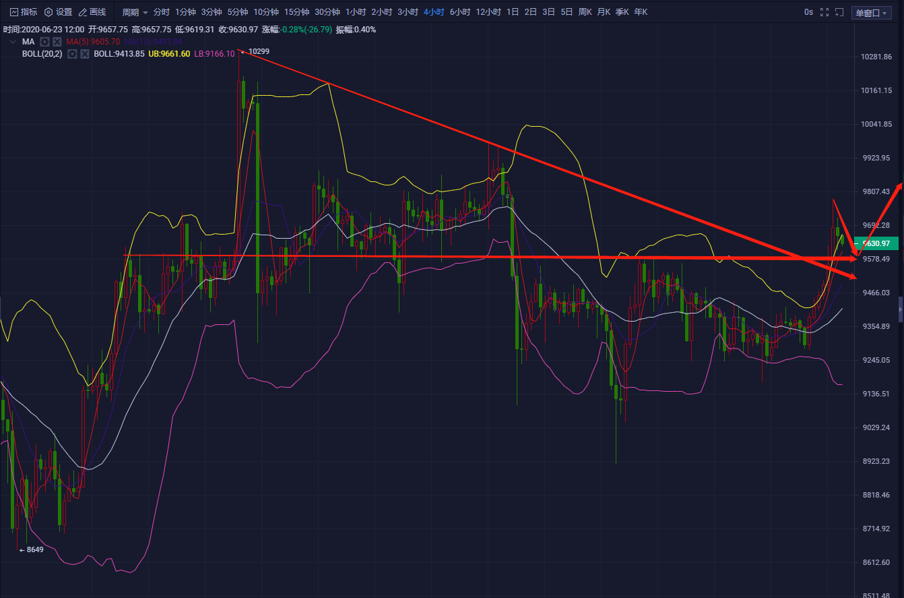This screenshot has height=598, width=904.
Task: Click the 收:9630.97 close price text
Action: tap(238, 30)
